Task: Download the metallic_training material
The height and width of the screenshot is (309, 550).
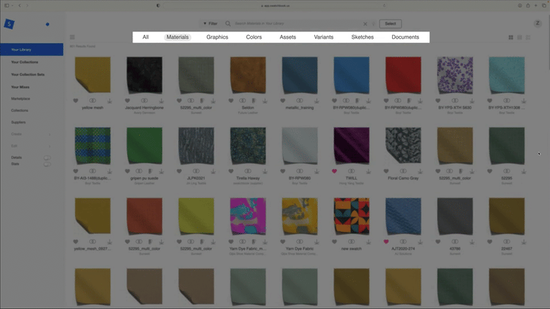Action: click(x=317, y=101)
